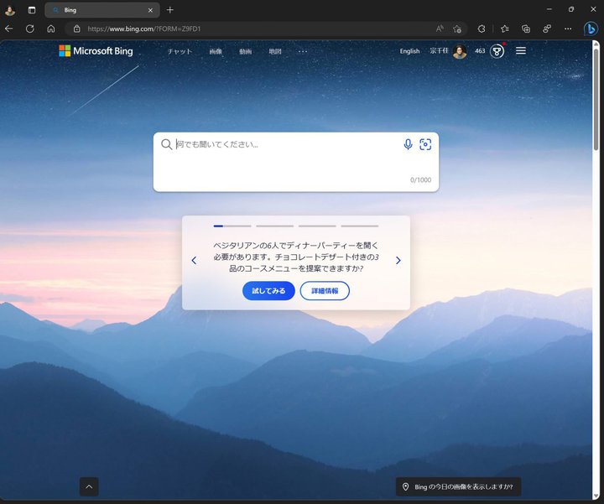Expand more Bing navigation items (···)
This screenshot has height=504, width=604.
click(x=303, y=51)
